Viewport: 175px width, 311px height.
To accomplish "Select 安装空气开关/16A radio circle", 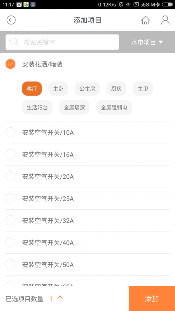I will pyautogui.click(x=10, y=154).
